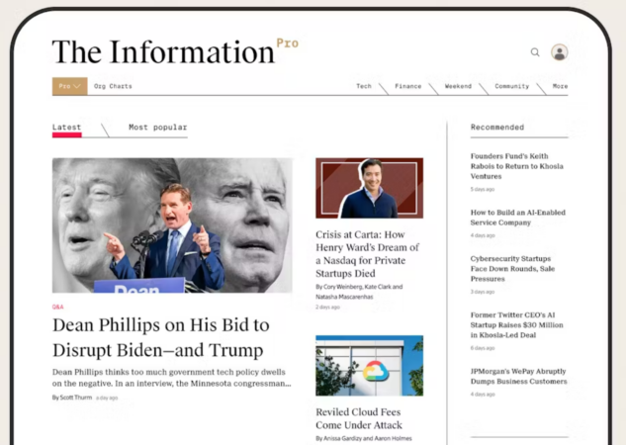626x445 pixels.
Task: Open the Dean Phillips lead photo
Action: point(172,225)
